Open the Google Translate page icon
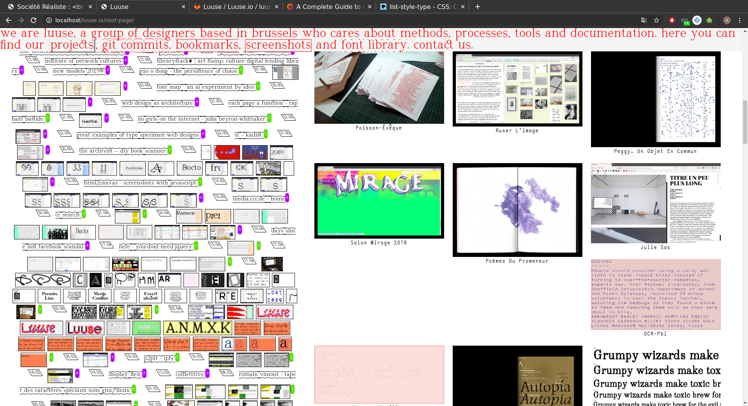748x406 pixels. coord(644,20)
